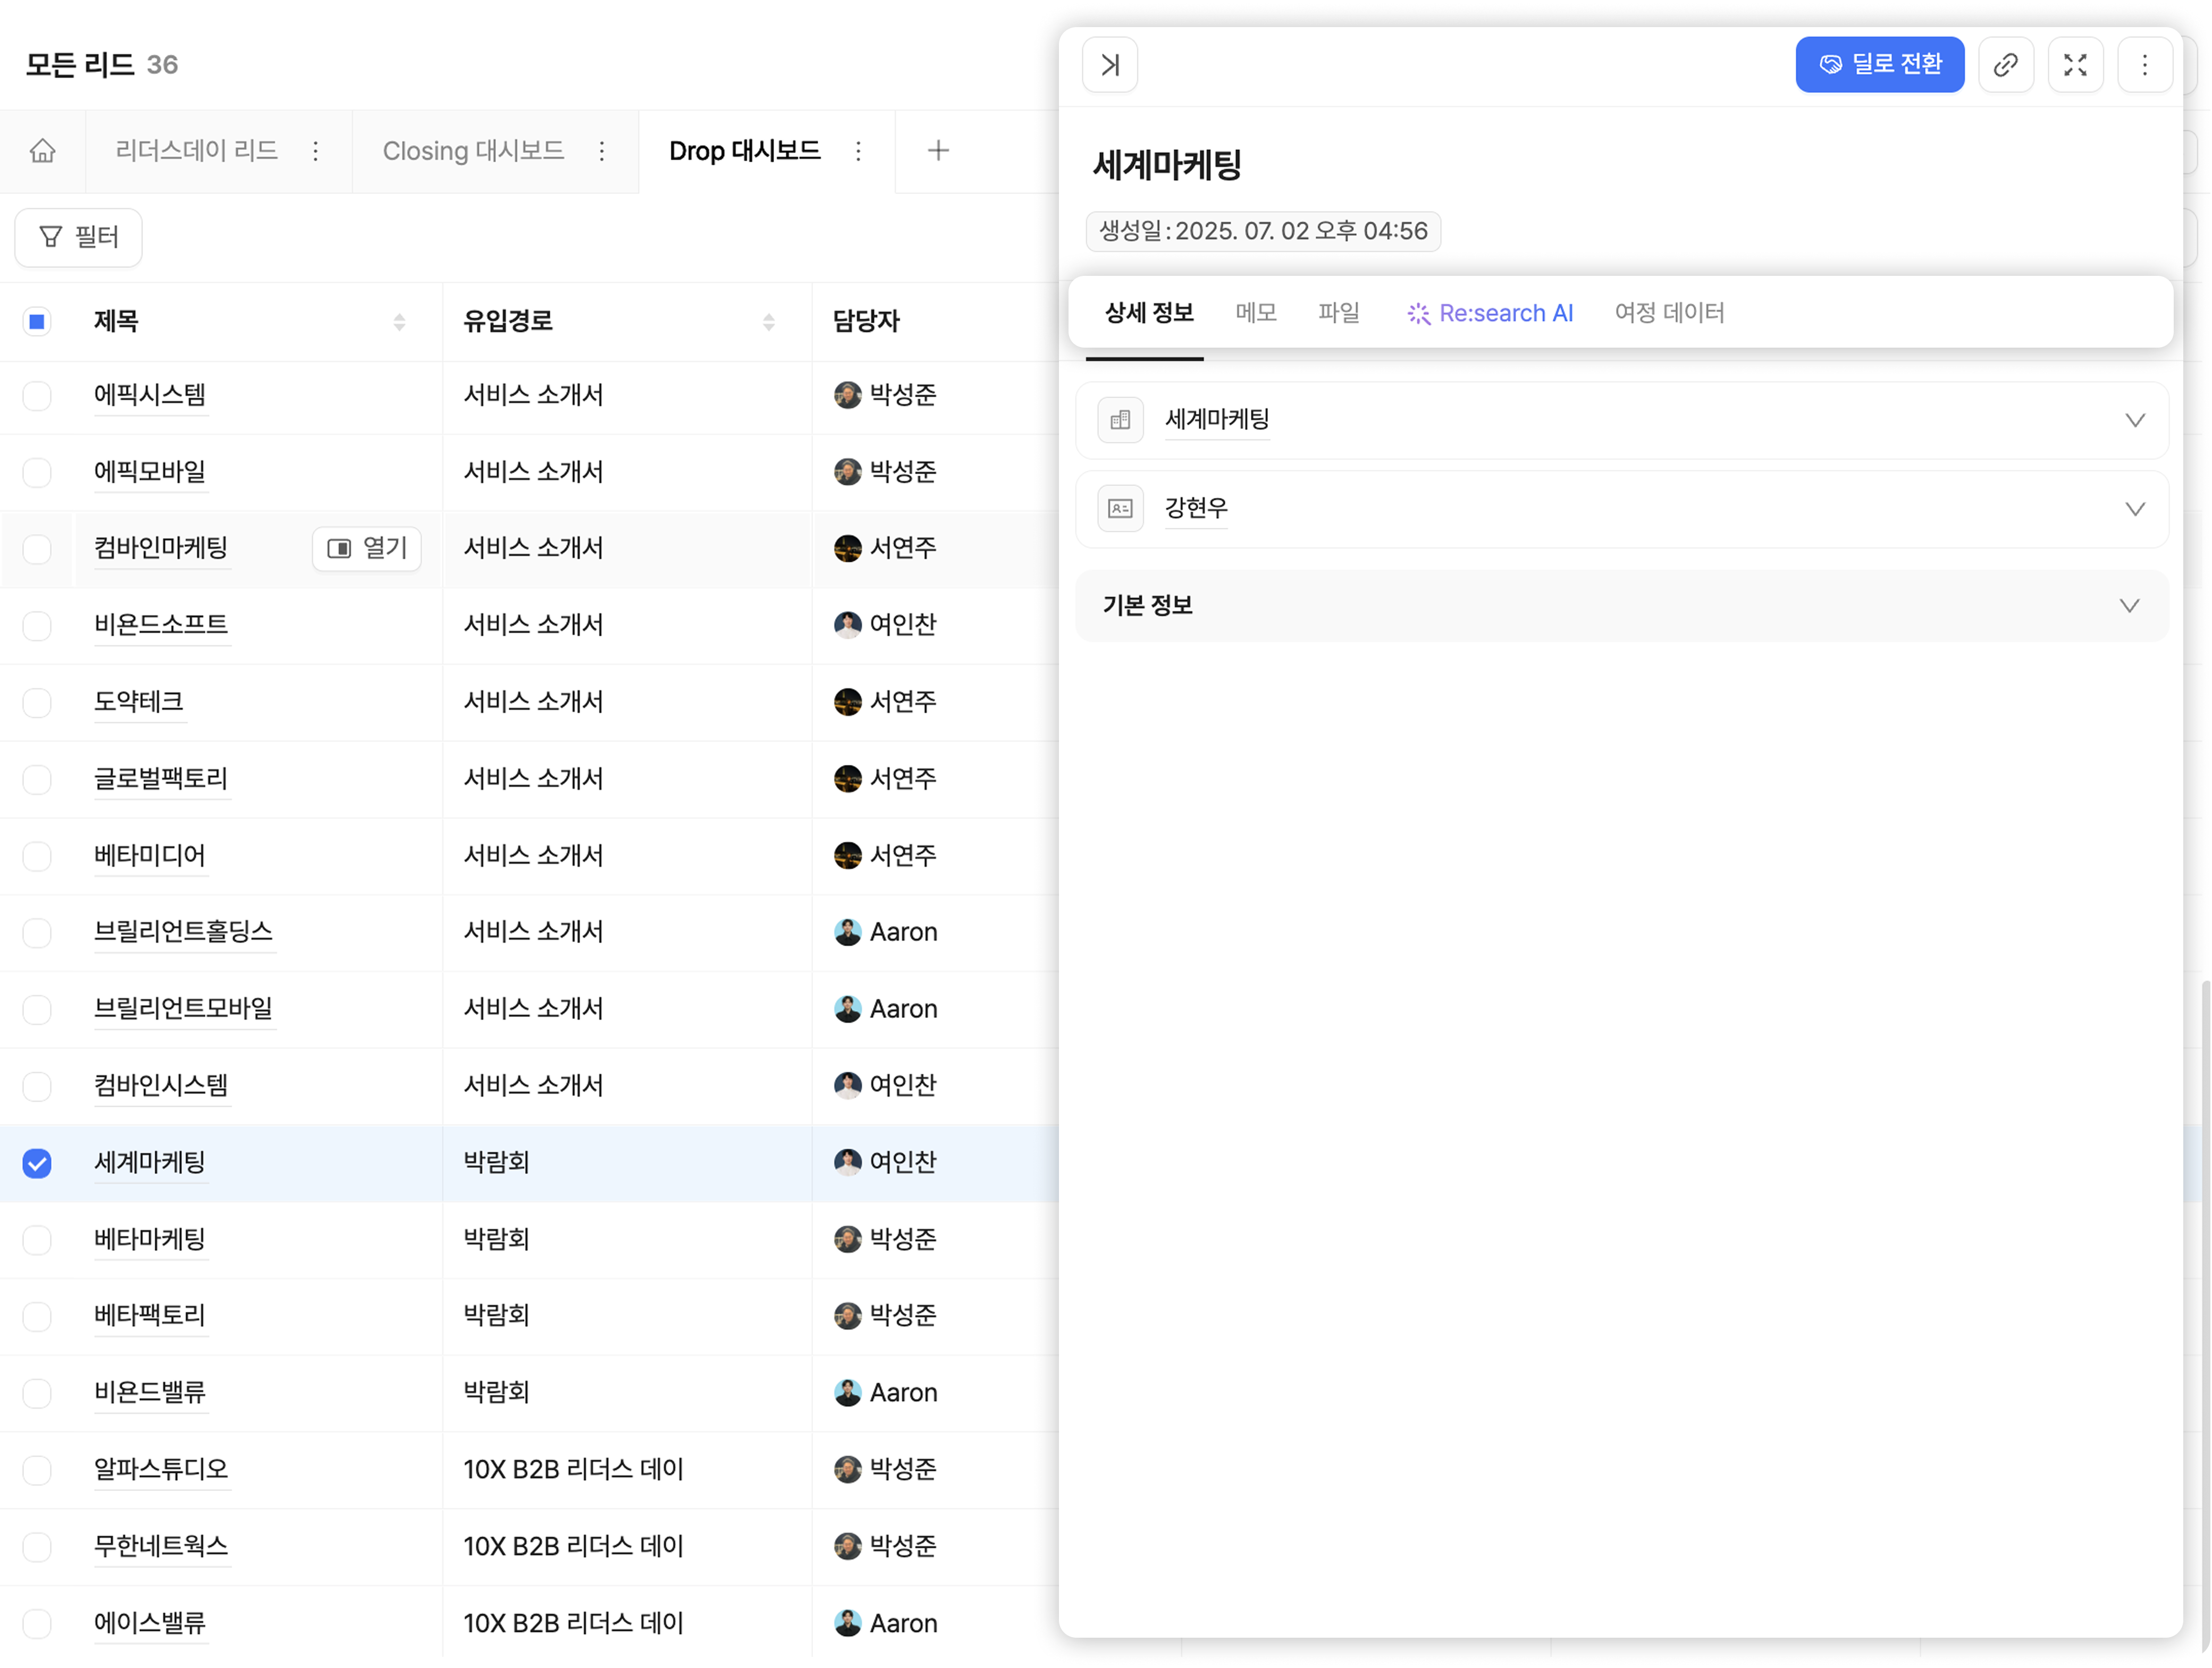Add a new view with plus icon
Viewport: 2212px width, 1668px height.
click(x=937, y=151)
